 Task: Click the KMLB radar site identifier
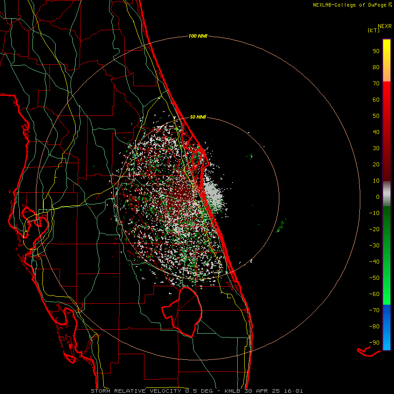(x=232, y=391)
